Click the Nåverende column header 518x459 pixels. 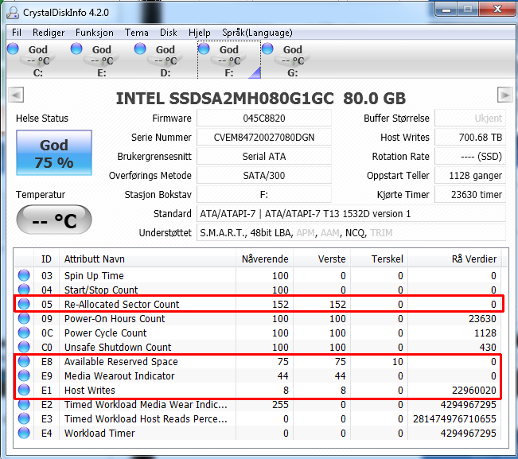coord(265,259)
